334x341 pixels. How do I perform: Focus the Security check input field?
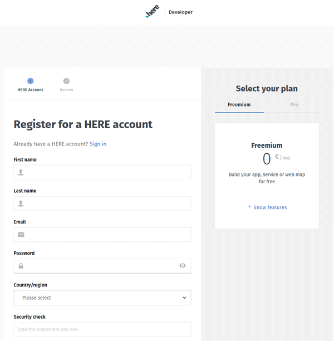click(x=102, y=329)
